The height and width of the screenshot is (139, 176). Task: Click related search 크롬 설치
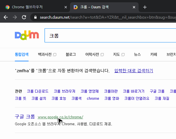(x=39, y=98)
